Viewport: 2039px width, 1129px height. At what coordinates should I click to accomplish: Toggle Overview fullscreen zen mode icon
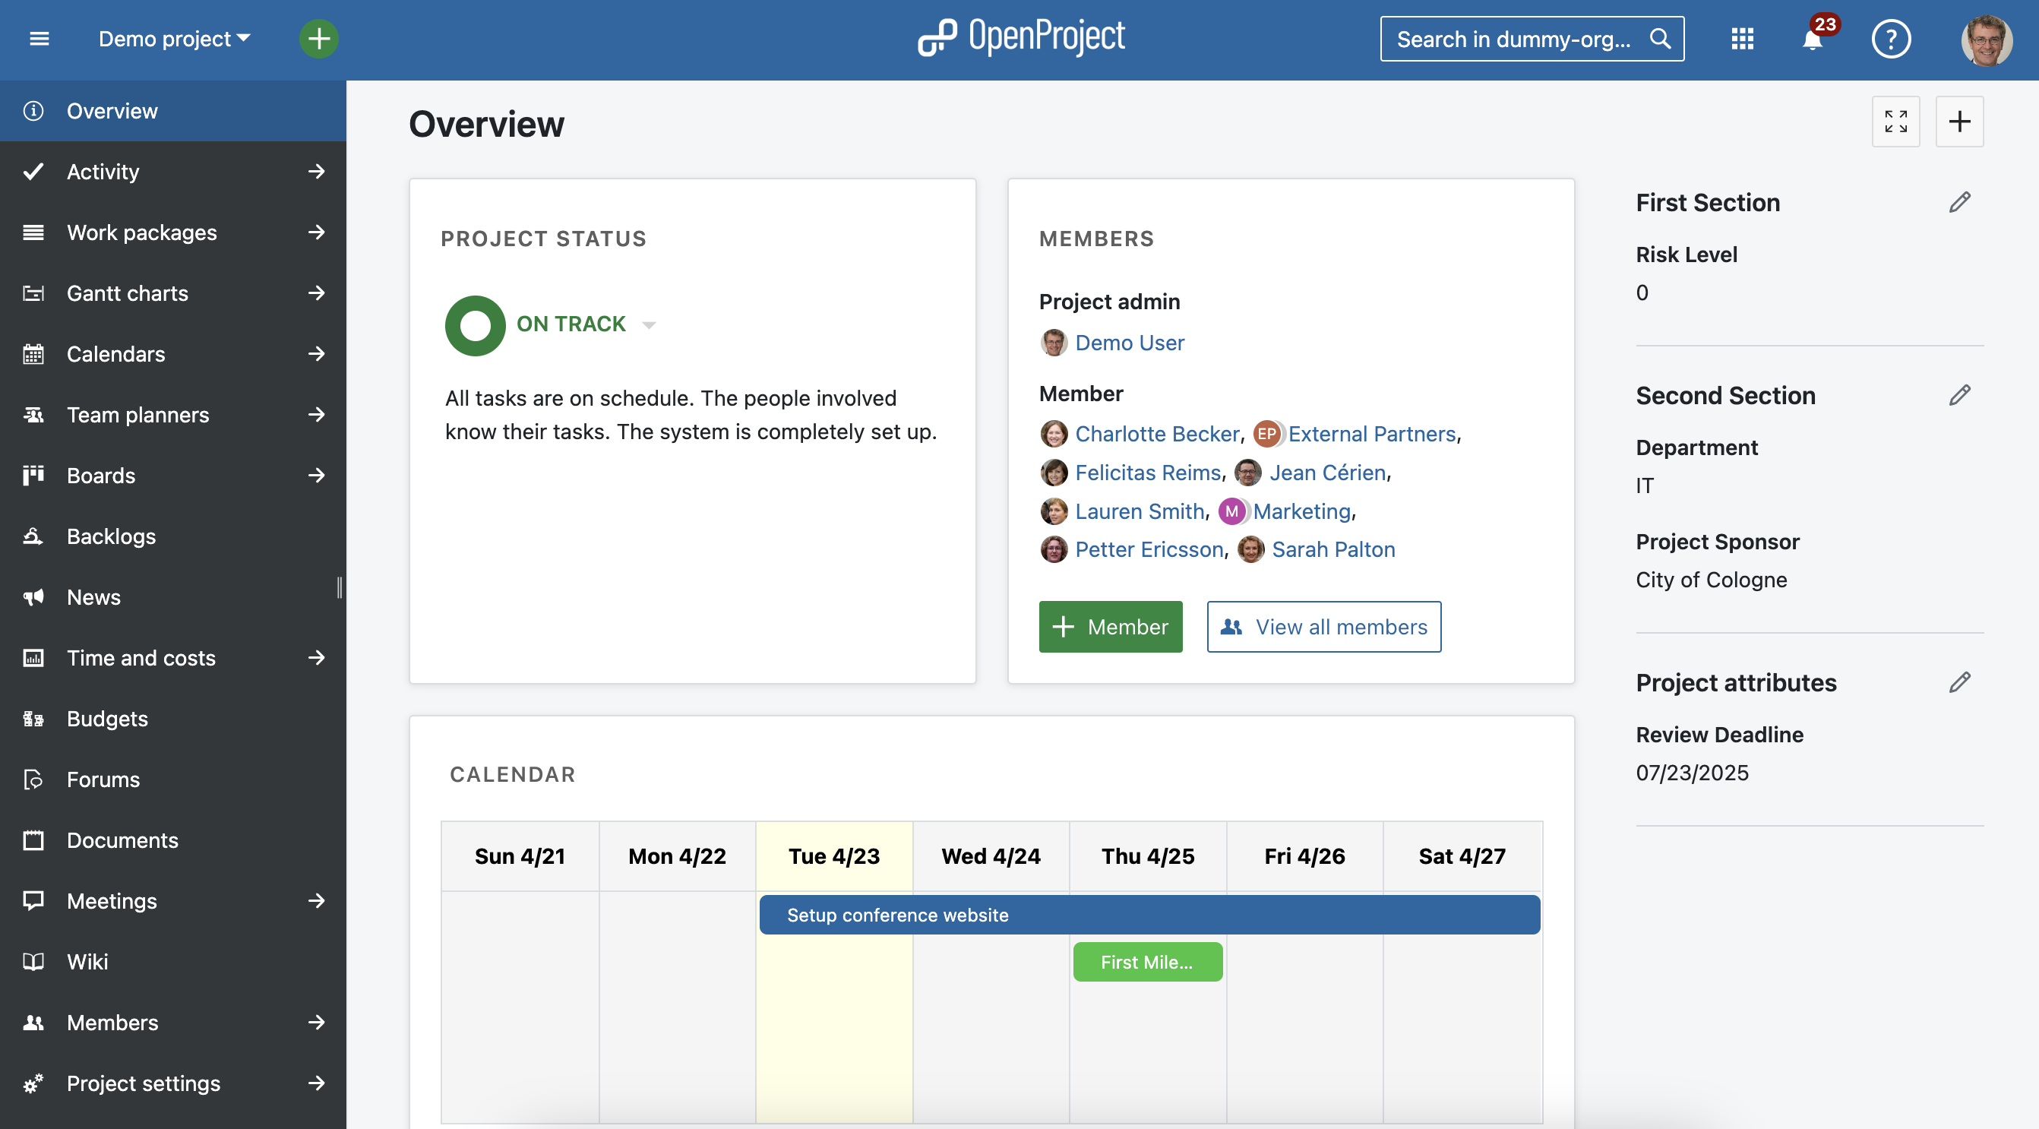tap(1895, 121)
